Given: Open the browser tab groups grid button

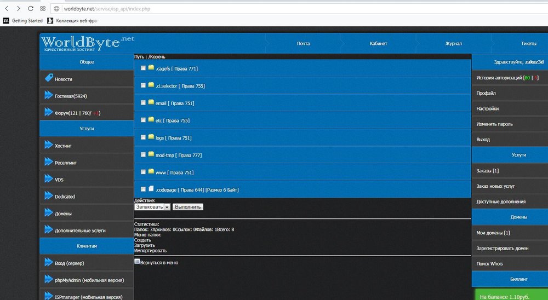Looking at the screenshot, I should [43, 9].
